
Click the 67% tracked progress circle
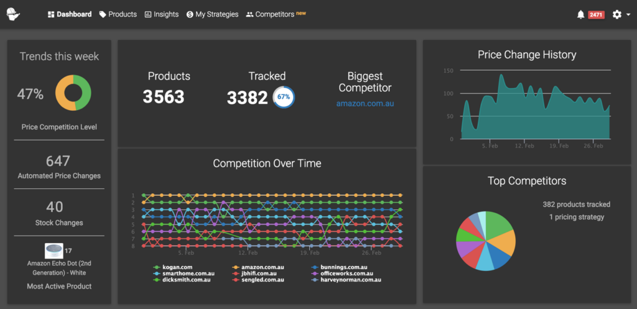(284, 97)
